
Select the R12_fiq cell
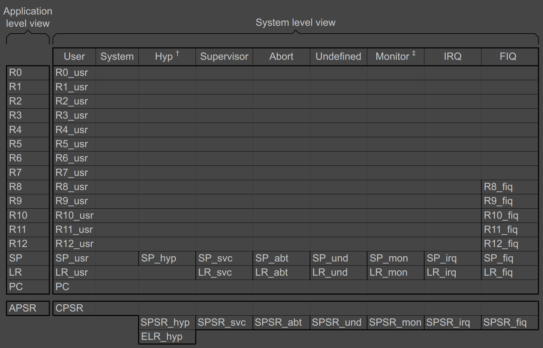point(510,244)
